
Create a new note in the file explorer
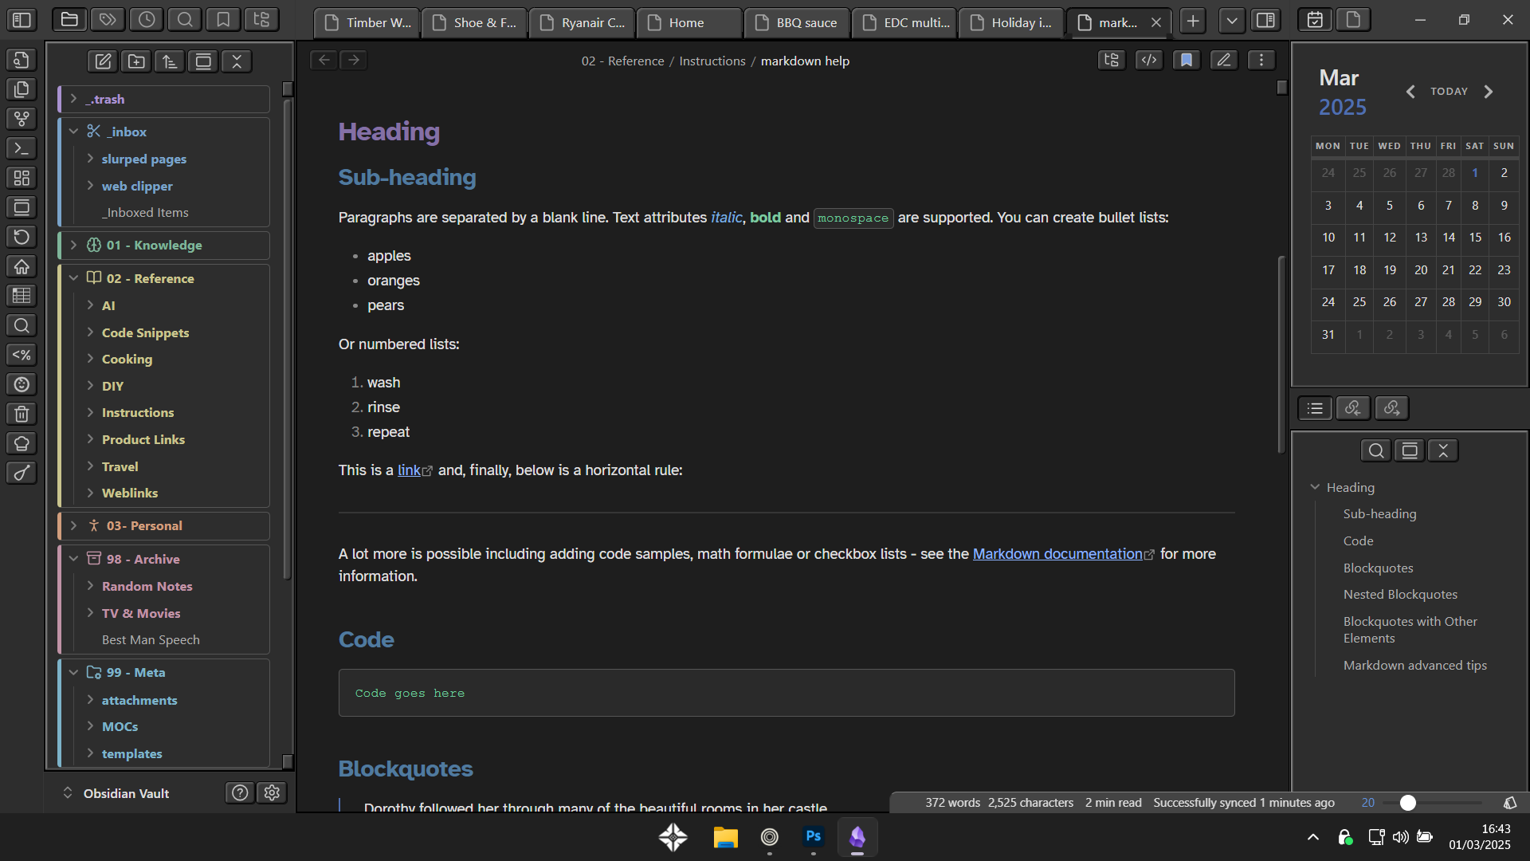[103, 61]
